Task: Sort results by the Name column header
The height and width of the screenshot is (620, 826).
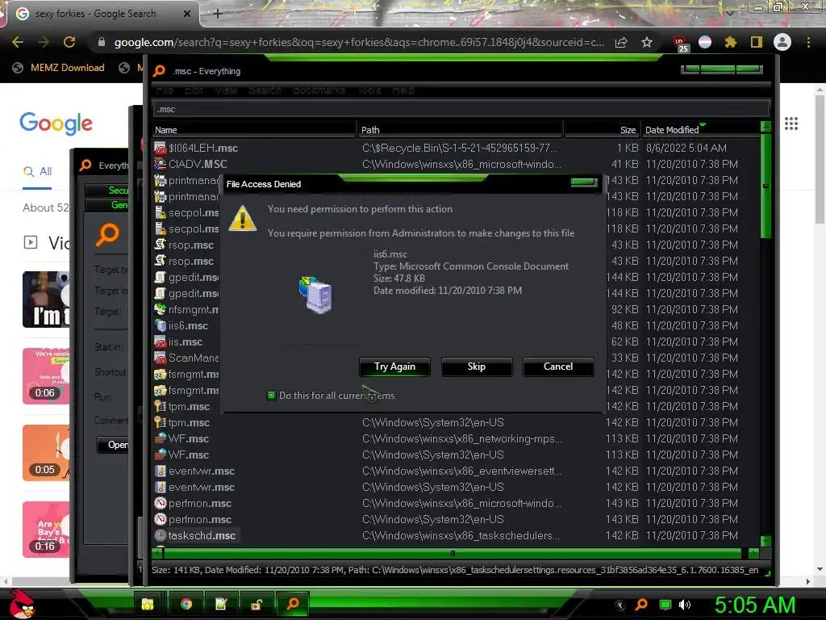Action: pos(254,130)
